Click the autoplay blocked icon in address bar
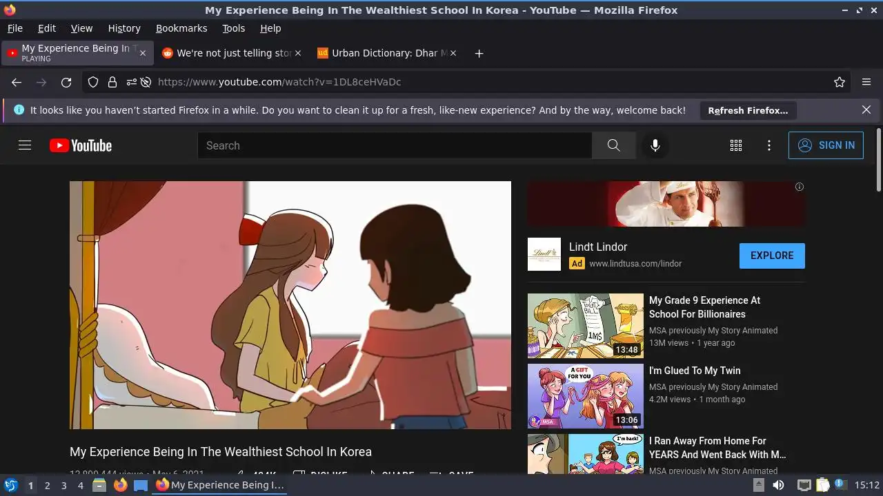The image size is (883, 496). (x=146, y=82)
